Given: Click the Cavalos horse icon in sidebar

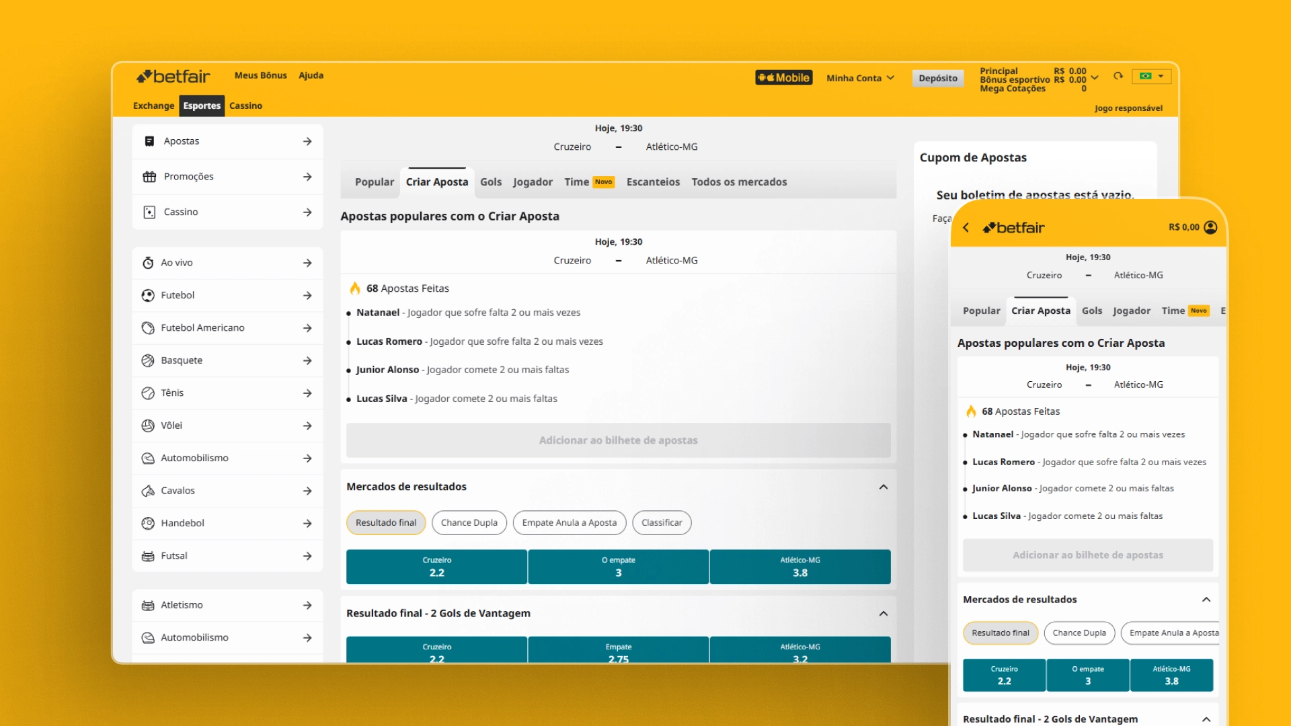Looking at the screenshot, I should pos(148,491).
